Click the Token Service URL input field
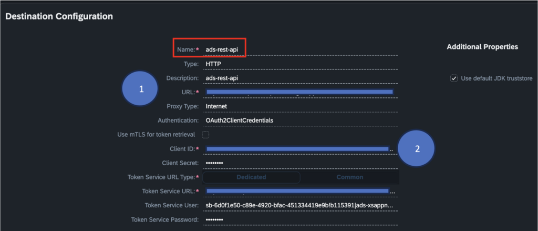This screenshot has width=538, height=231. click(297, 191)
